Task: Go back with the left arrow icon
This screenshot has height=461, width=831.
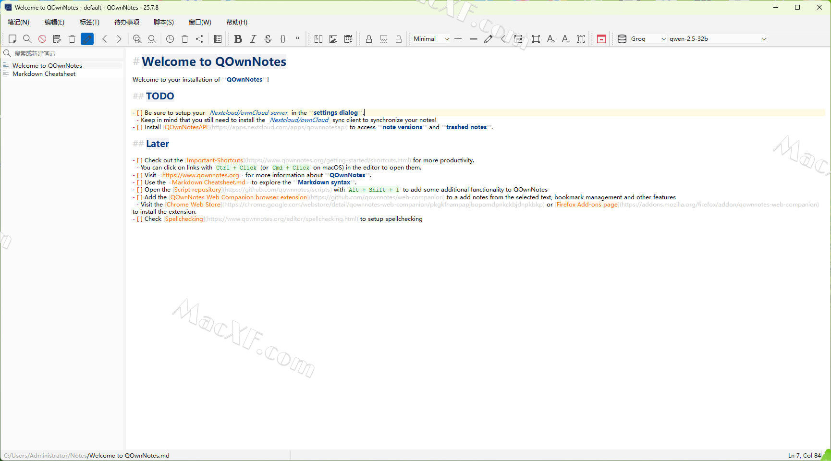Action: tap(104, 39)
